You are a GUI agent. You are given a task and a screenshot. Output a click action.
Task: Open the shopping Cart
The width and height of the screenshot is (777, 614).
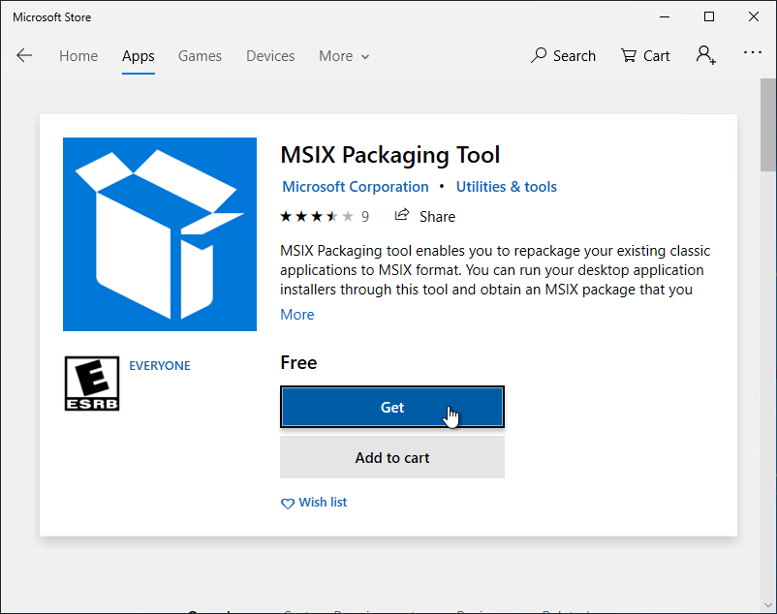pyautogui.click(x=645, y=55)
